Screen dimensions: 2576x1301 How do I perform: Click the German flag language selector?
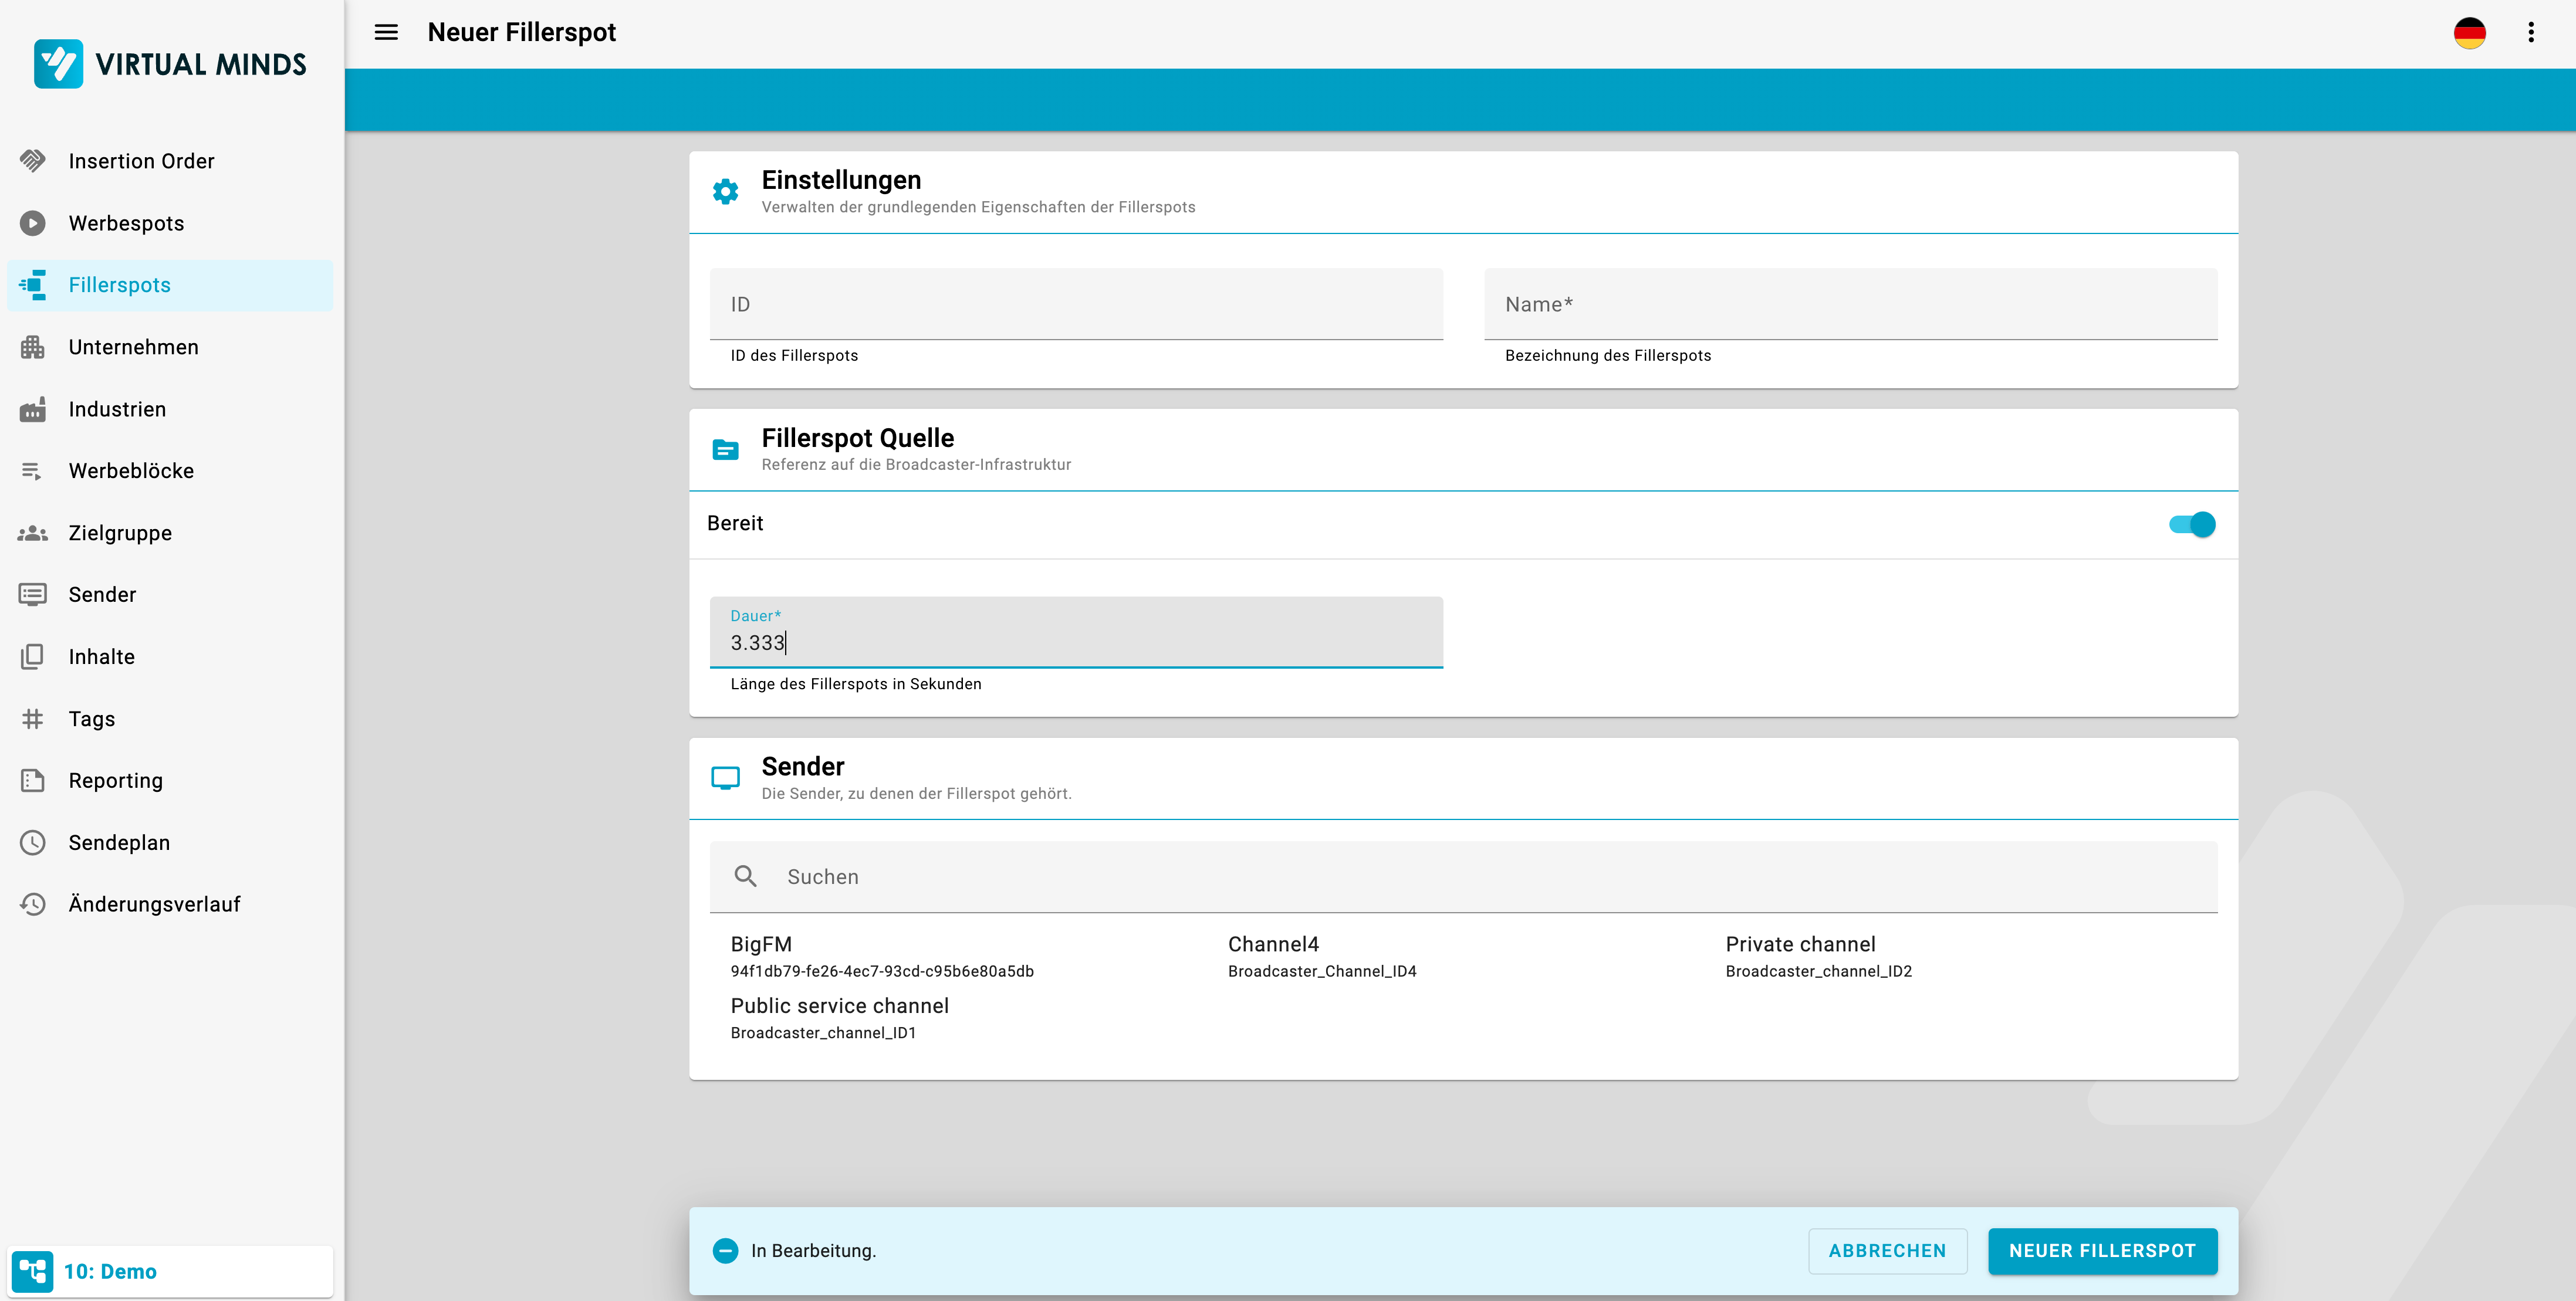2469,32
